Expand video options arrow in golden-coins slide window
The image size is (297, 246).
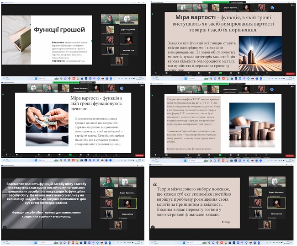pyautogui.click(x=171, y=73)
